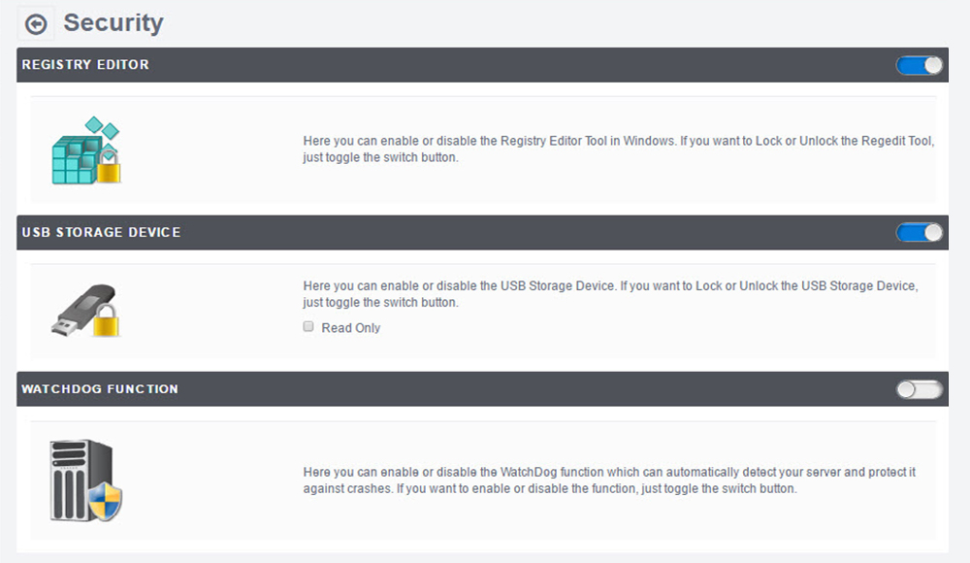The width and height of the screenshot is (970, 563).
Task: Click the back arrow beside Security
Action: tap(36, 24)
